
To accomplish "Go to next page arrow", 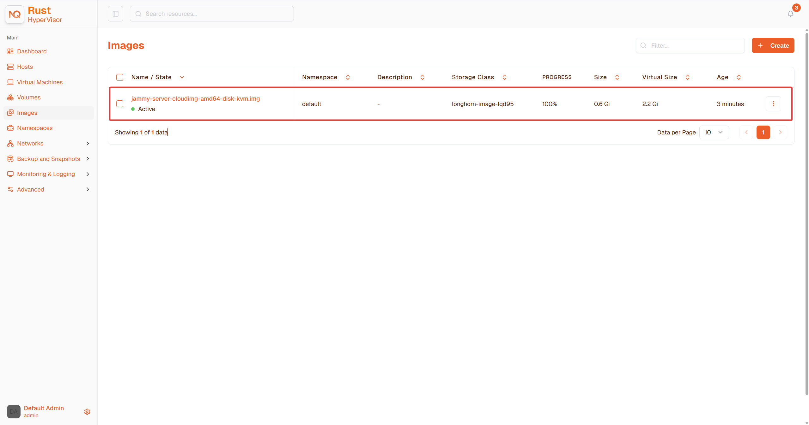I will point(780,133).
